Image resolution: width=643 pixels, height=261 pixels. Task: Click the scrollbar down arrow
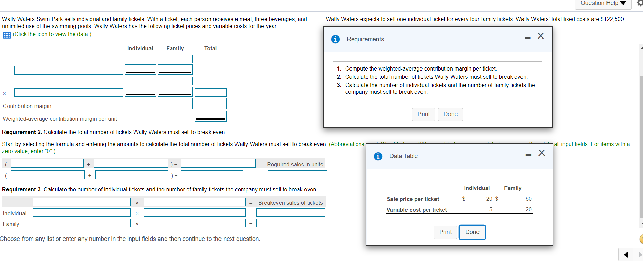(641, 224)
